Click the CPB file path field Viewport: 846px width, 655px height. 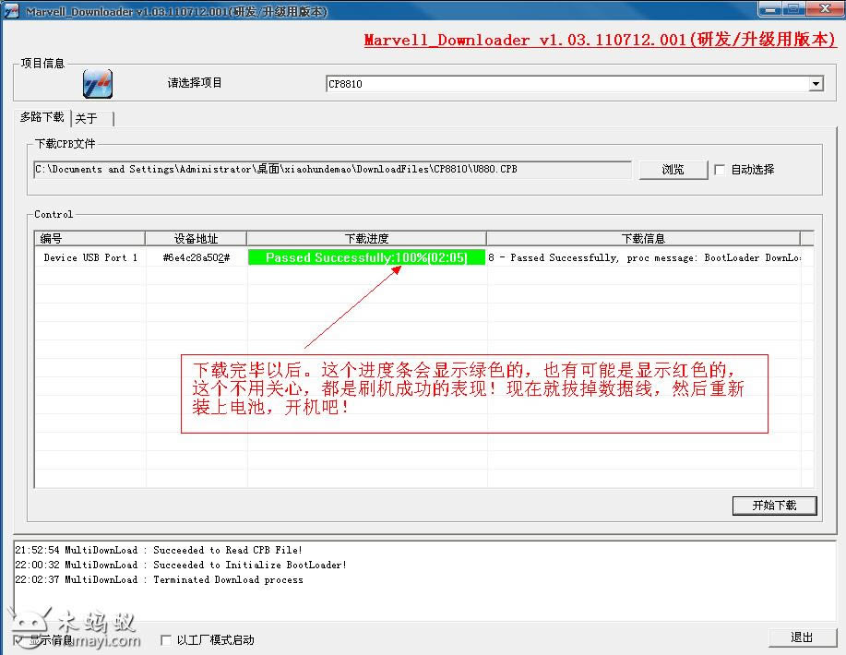pyautogui.click(x=332, y=170)
